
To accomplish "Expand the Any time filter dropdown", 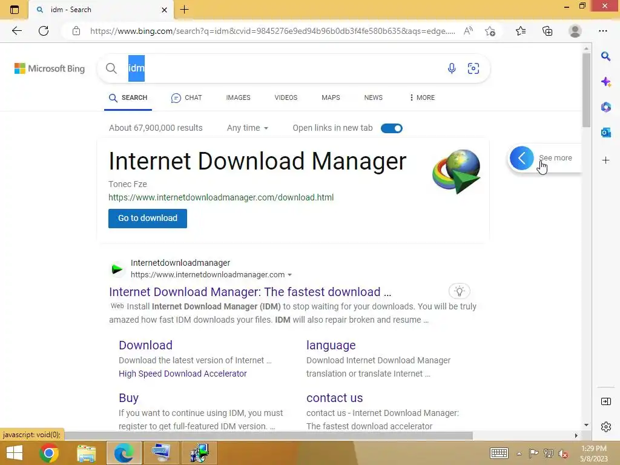I will 248,128.
